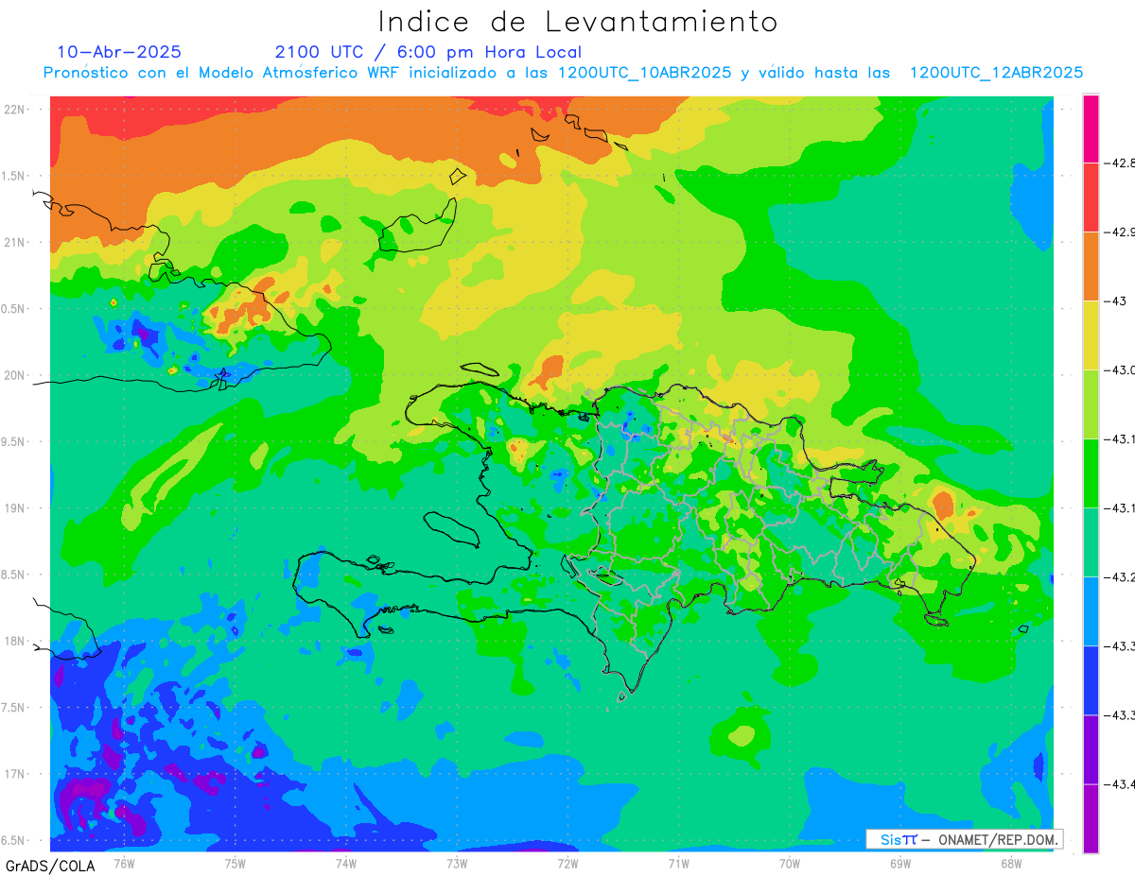Click the latitude label '19N'
This screenshot has height=876, width=1135.
[x=16, y=508]
